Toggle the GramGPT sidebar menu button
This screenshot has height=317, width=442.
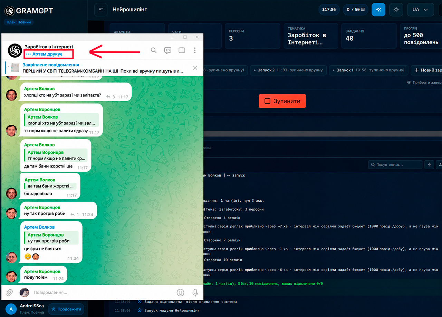point(101,10)
